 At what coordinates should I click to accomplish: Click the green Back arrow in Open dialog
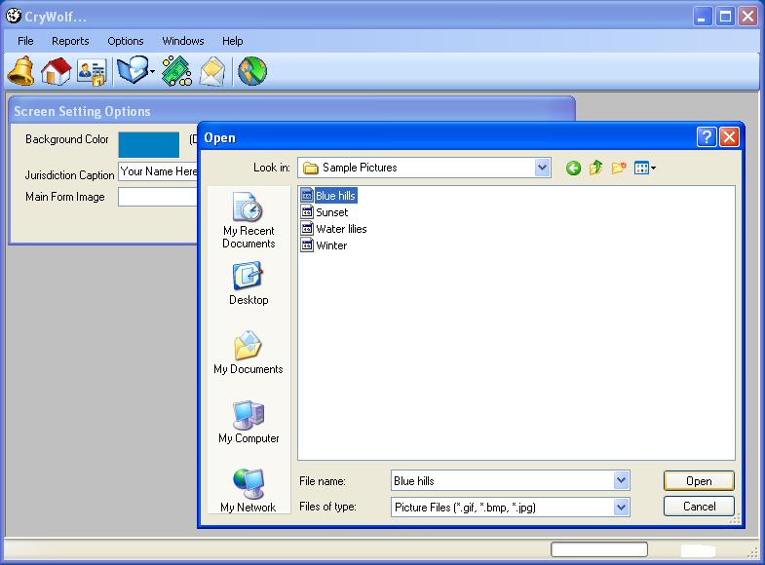[x=573, y=169]
